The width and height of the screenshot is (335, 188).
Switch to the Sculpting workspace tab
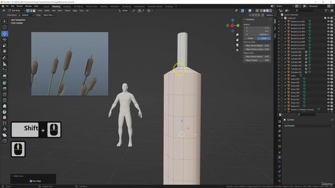tap(67, 7)
